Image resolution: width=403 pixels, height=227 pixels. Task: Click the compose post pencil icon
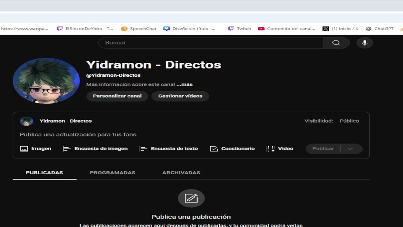(191, 198)
